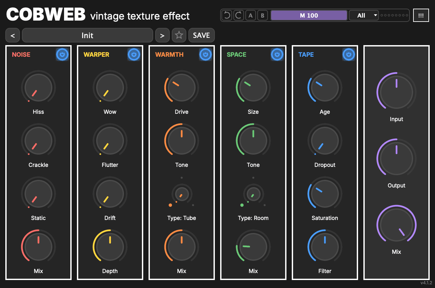Click the undo arrow icon
Image resolution: width=435 pixels, height=288 pixels.
(227, 15)
